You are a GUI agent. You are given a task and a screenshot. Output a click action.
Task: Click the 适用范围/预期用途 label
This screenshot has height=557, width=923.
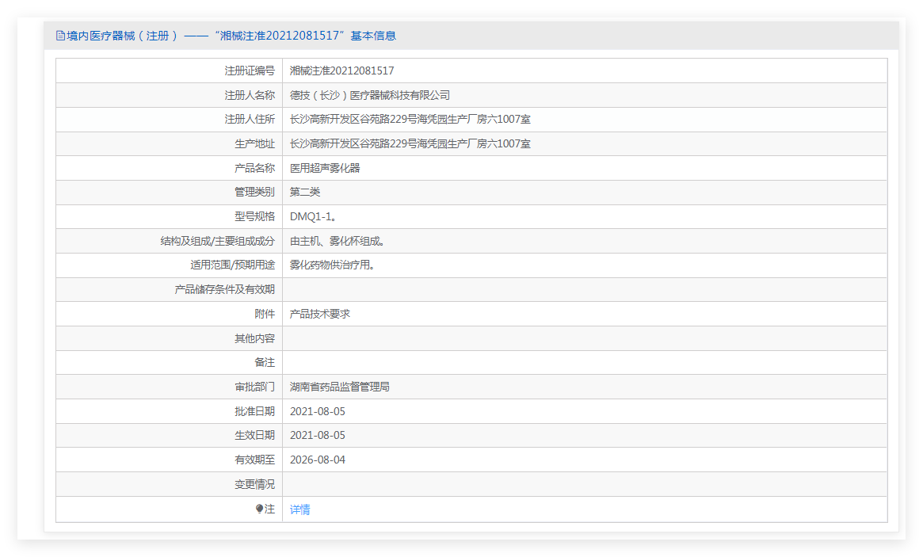point(232,265)
